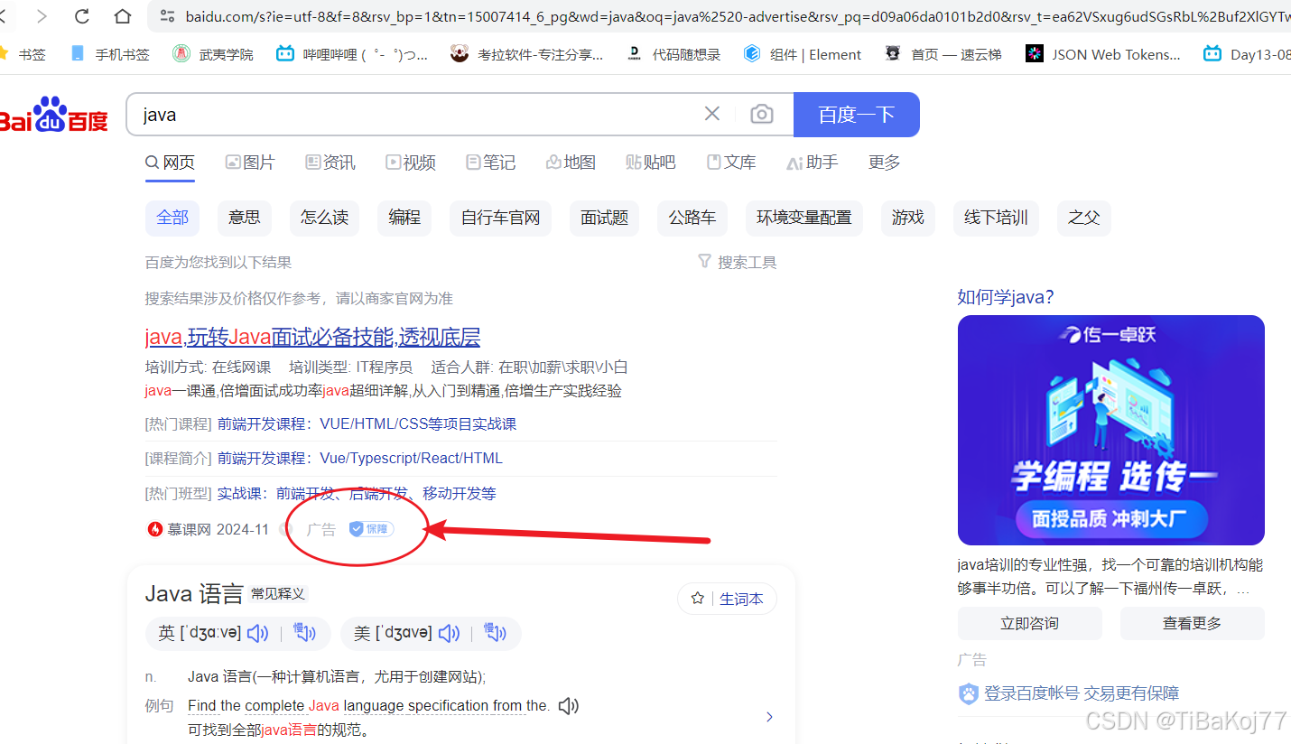Play British pronunciation speaker icon
Image resolution: width=1291 pixels, height=744 pixels.
pos(258,634)
